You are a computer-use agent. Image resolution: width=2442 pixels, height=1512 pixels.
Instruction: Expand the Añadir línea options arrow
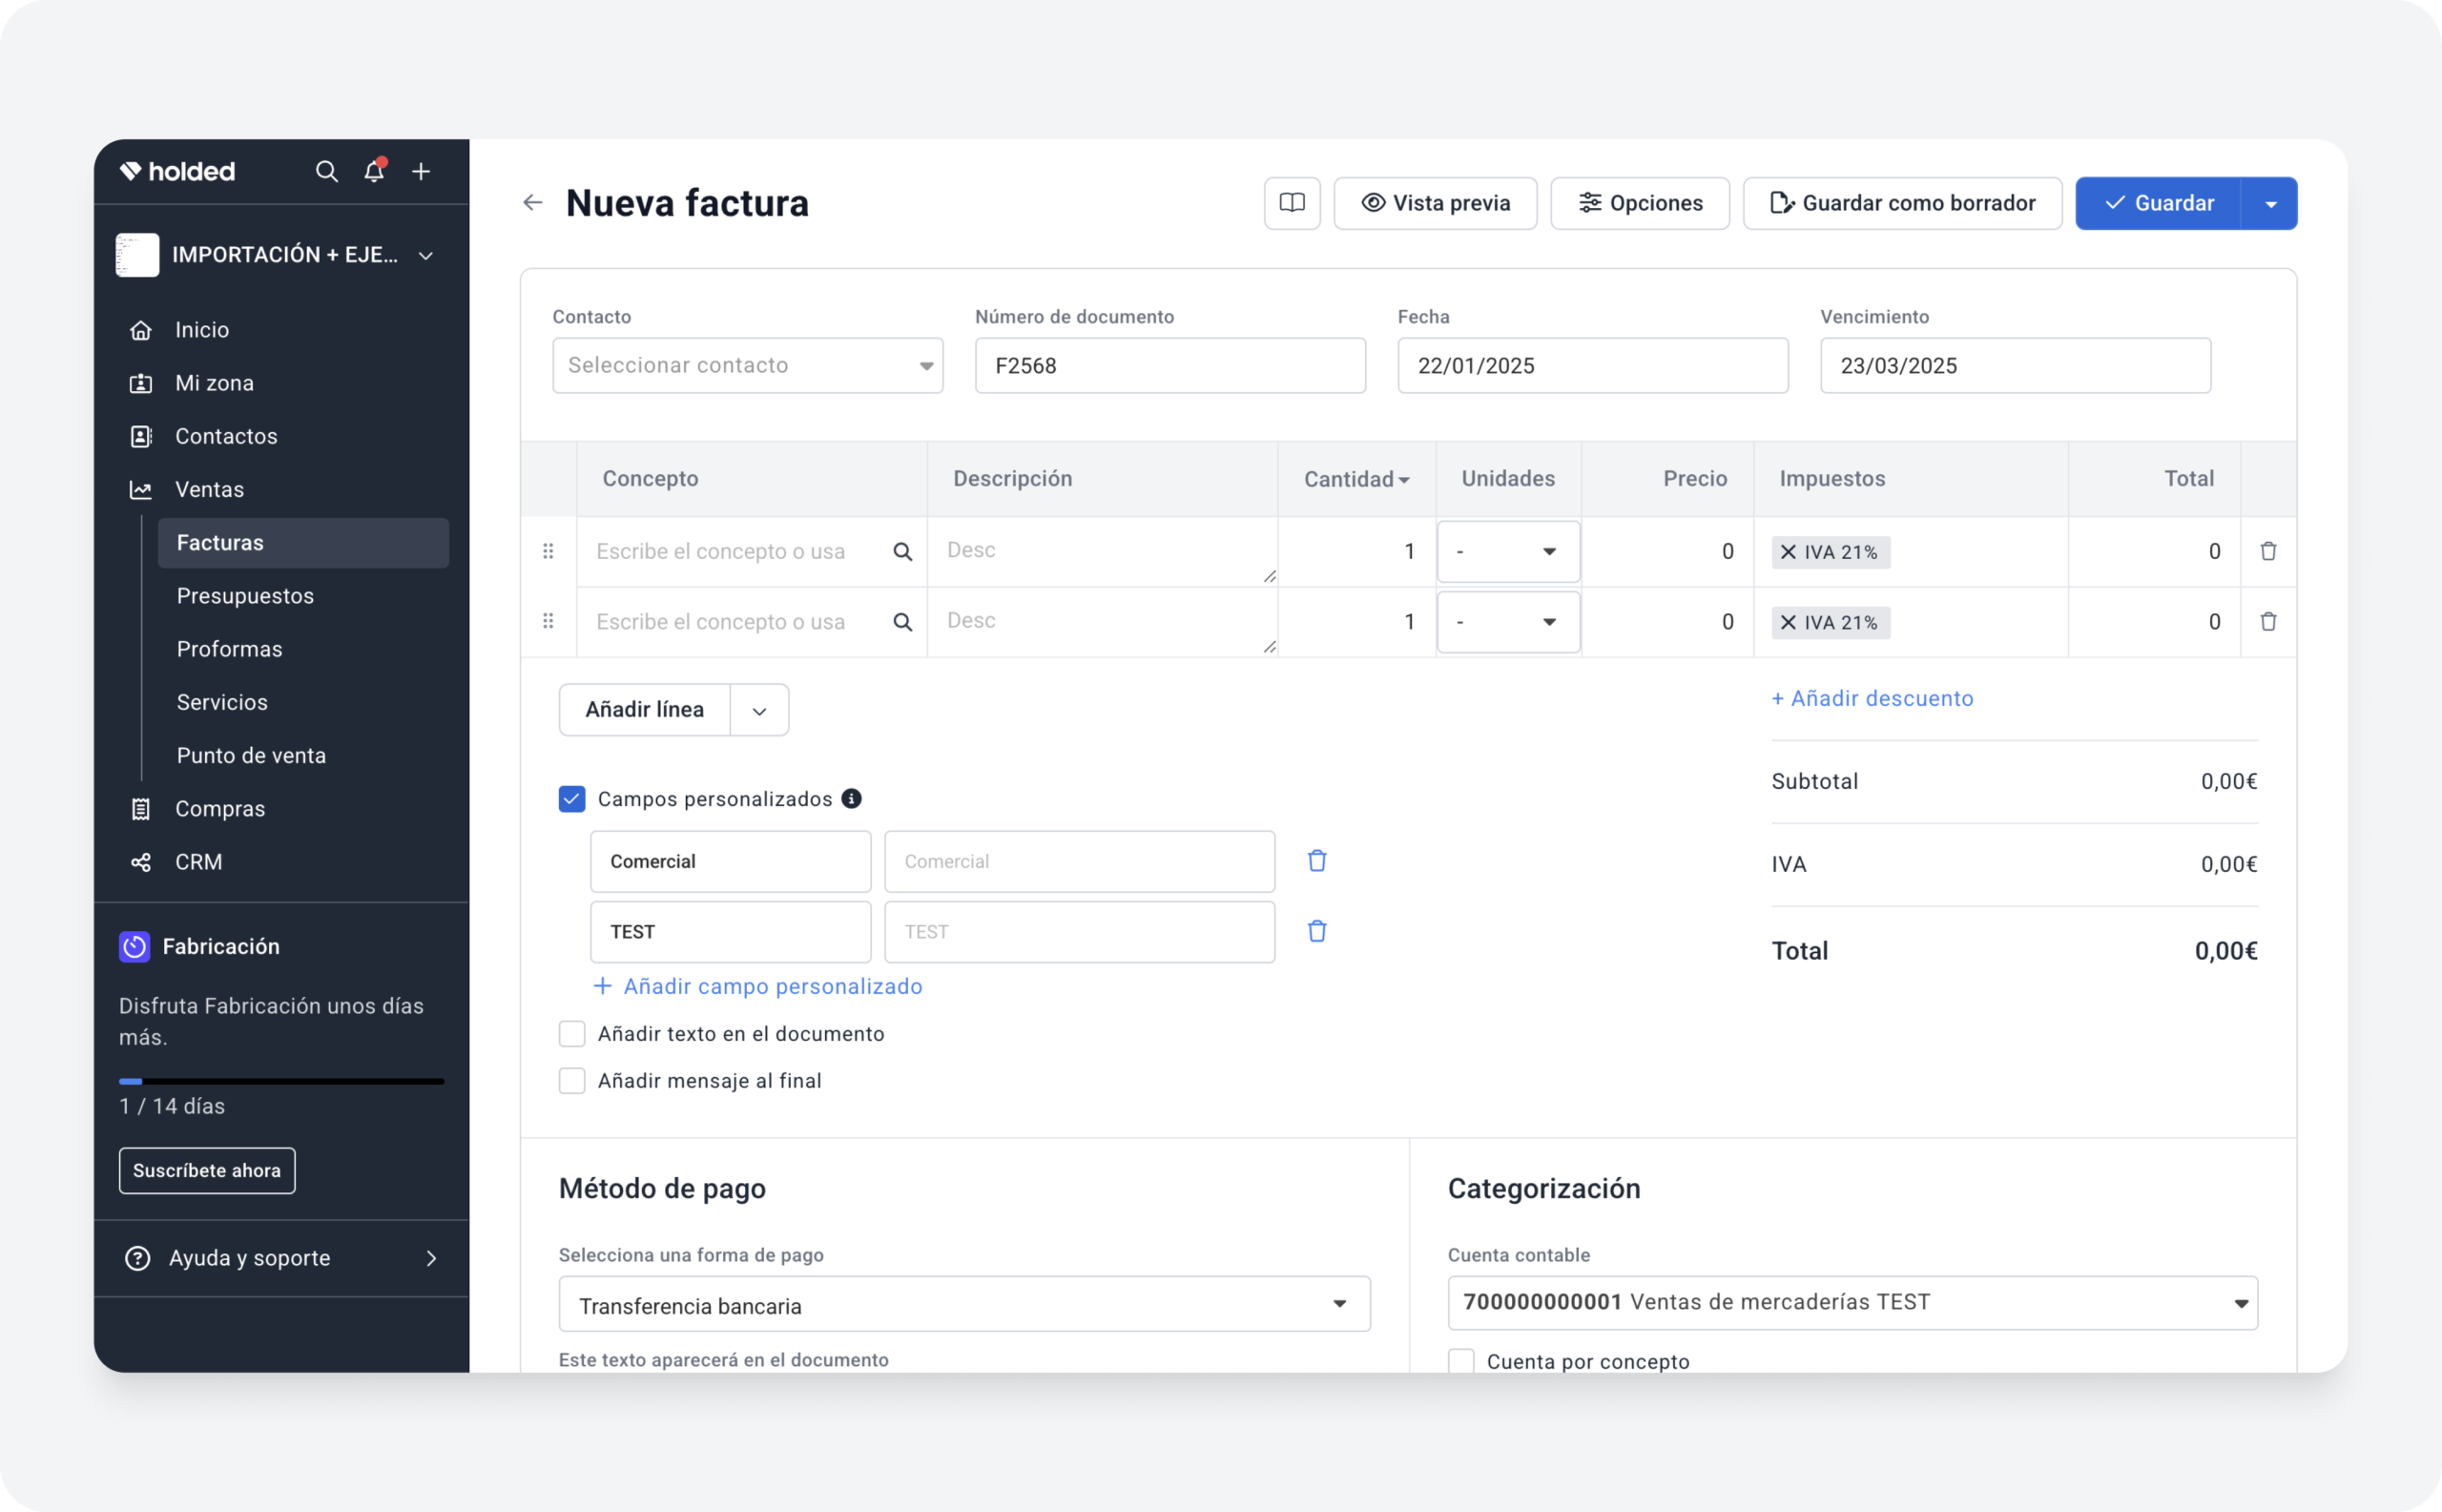pyautogui.click(x=759, y=710)
